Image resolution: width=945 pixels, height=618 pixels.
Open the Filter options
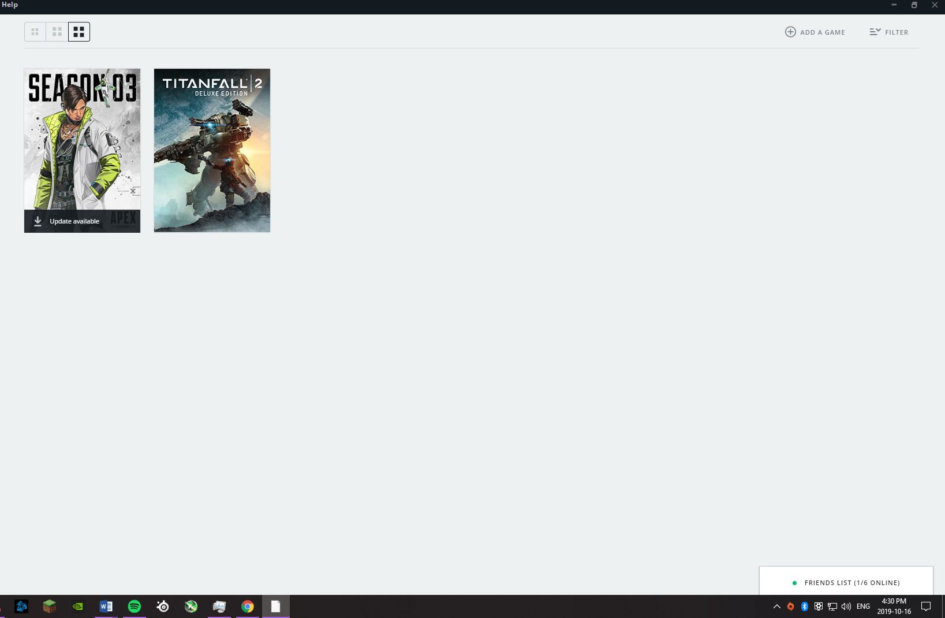point(889,32)
